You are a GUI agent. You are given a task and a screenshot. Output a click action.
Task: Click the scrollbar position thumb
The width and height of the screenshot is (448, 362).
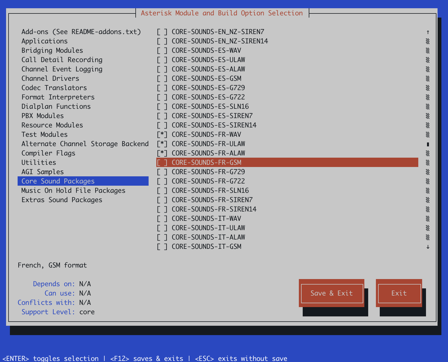tap(428, 144)
